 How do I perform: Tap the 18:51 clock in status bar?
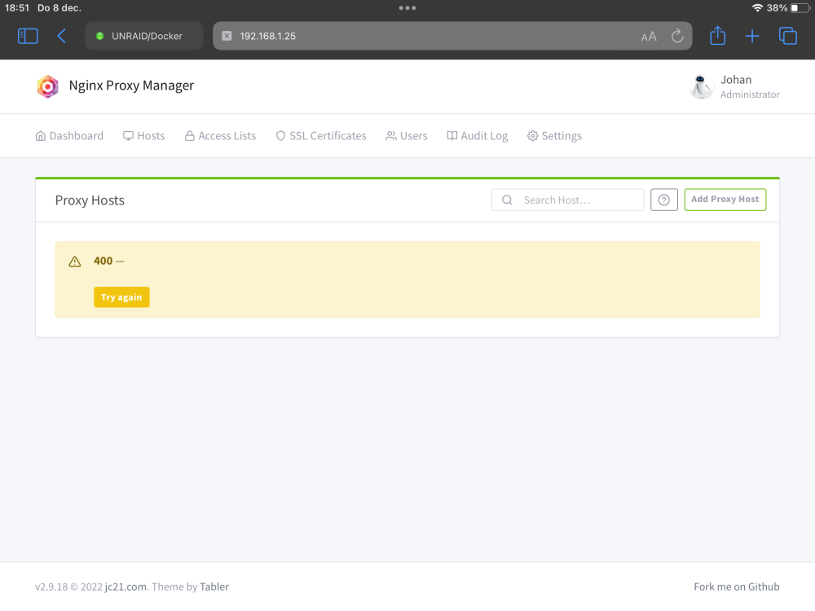click(x=17, y=8)
